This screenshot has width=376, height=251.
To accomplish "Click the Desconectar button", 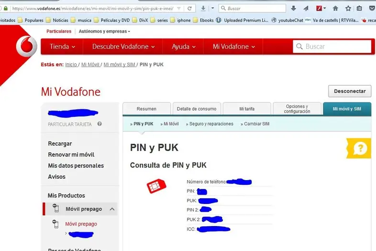I will pos(350,91).
